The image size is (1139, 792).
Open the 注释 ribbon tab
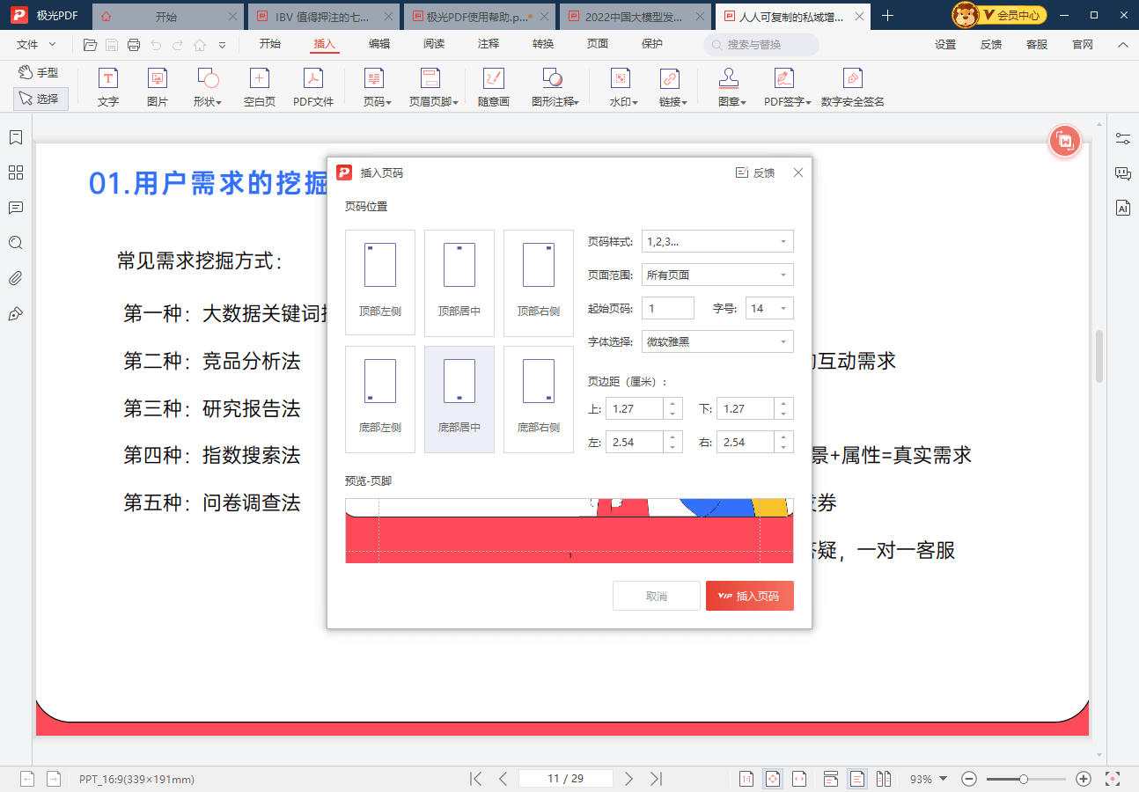[489, 44]
